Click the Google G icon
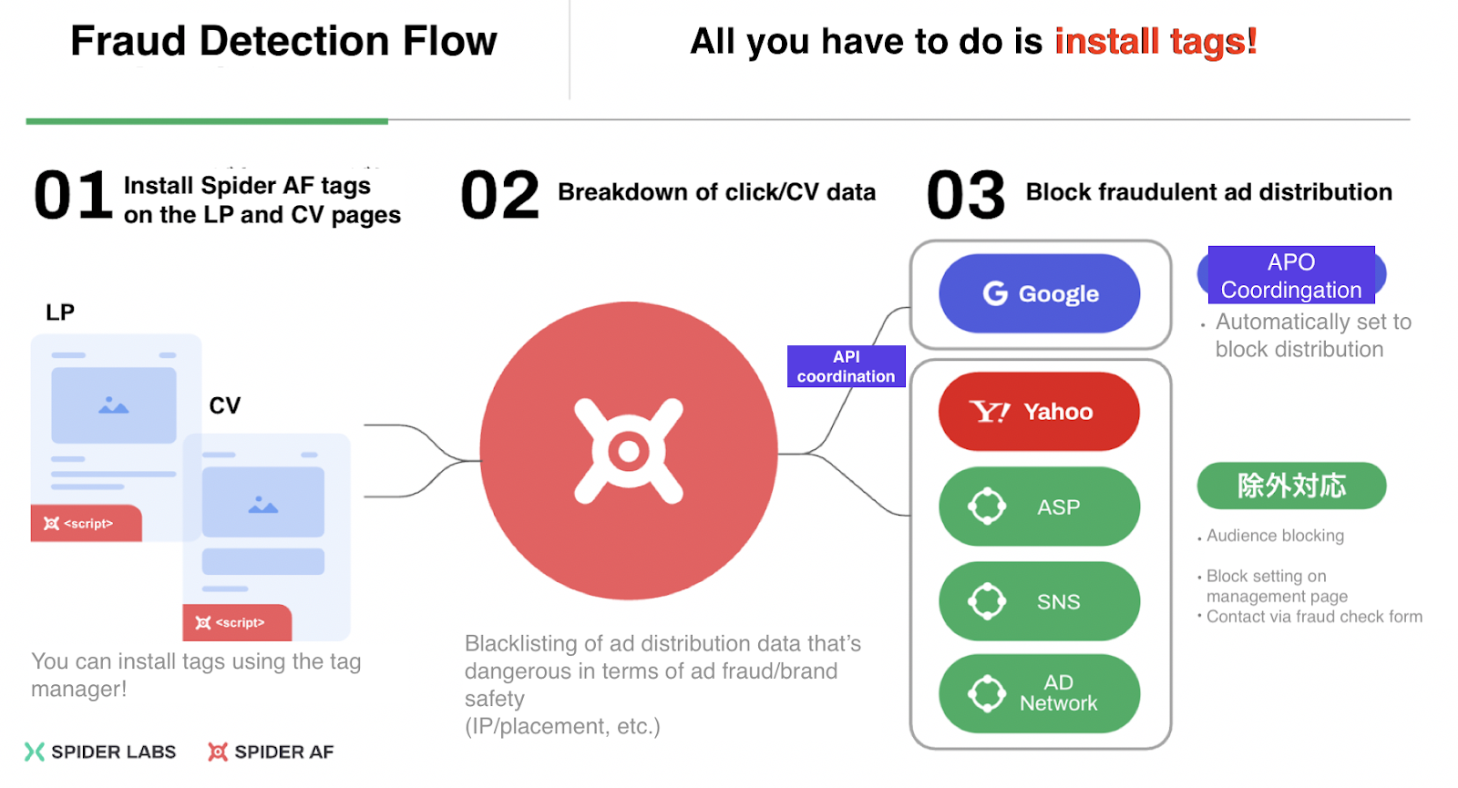 click(x=995, y=293)
